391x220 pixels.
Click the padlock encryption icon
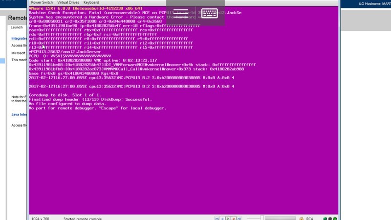click(x=301, y=219)
